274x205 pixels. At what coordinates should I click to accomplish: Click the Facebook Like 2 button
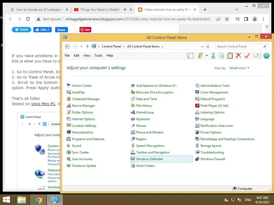coord(43,30)
